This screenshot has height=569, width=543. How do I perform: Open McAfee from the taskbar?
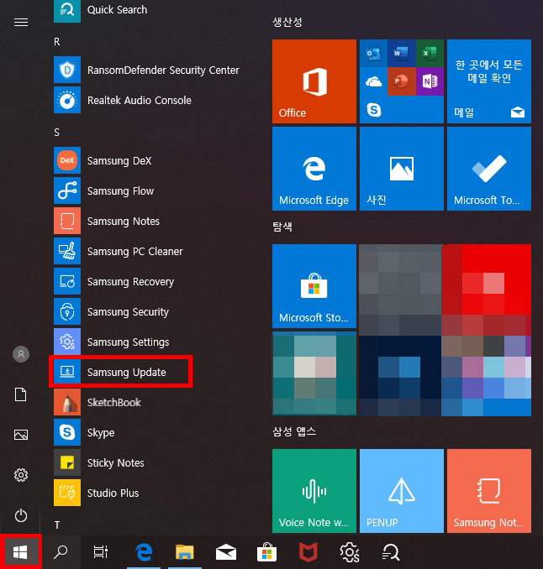[x=308, y=552]
